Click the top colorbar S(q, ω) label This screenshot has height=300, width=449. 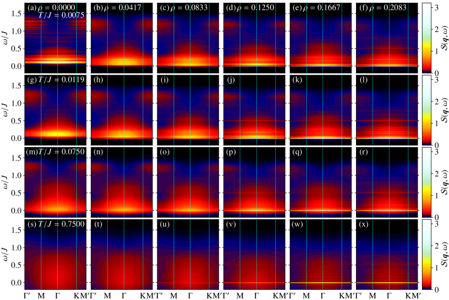click(444, 38)
